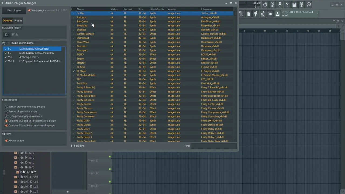This screenshot has height=194, width=345.
Task: Uncheck the FL Slayer favorite checkmark
Action: [x=73, y=71]
